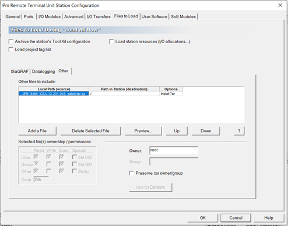Click the question mark help button
This screenshot has width=288, height=226.
239,131
